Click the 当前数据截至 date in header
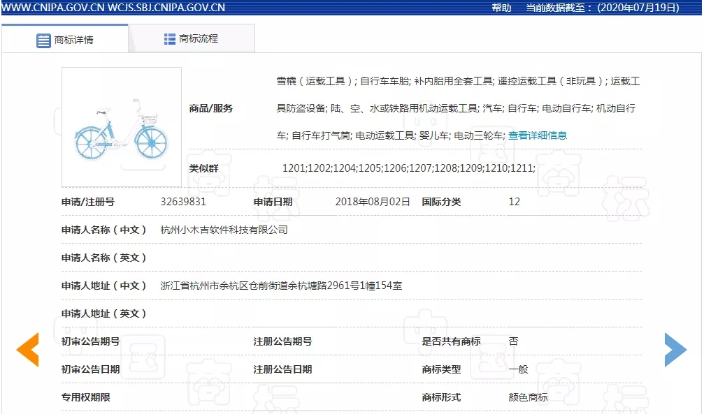The image size is (704, 414). [603, 8]
